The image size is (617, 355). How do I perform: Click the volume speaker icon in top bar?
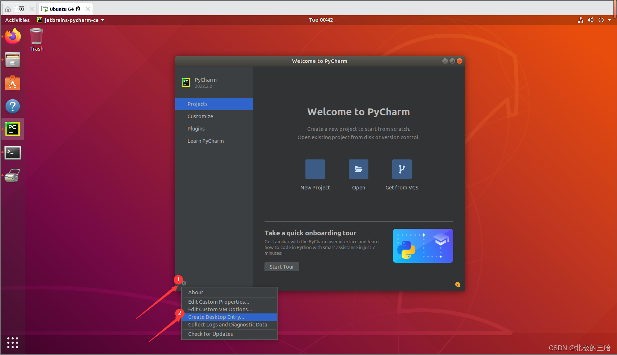coord(591,20)
